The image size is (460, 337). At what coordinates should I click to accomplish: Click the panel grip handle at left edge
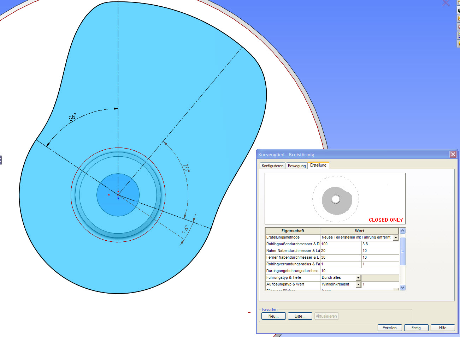coord(1,160)
